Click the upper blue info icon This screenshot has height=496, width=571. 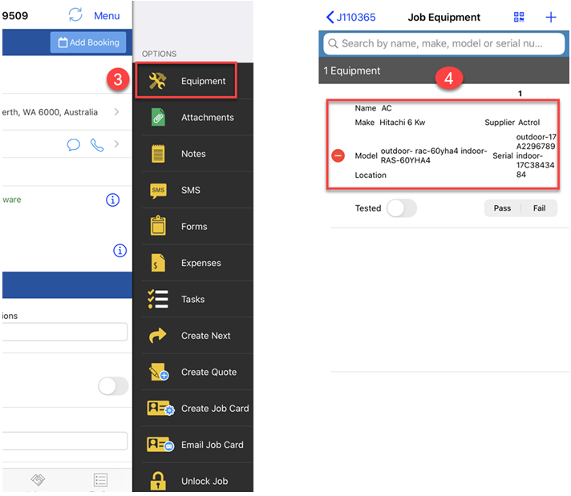[113, 200]
